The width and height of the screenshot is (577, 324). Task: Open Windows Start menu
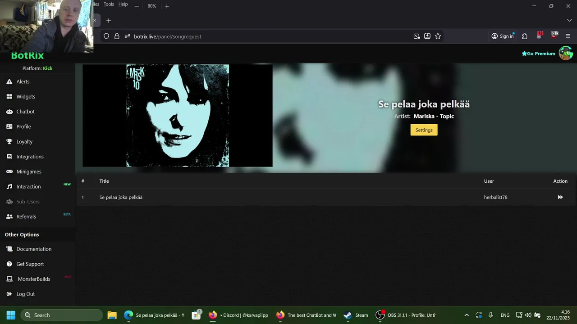11,315
